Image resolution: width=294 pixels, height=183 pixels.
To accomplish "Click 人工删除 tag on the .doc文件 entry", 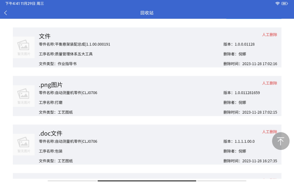I will [x=269, y=132].
